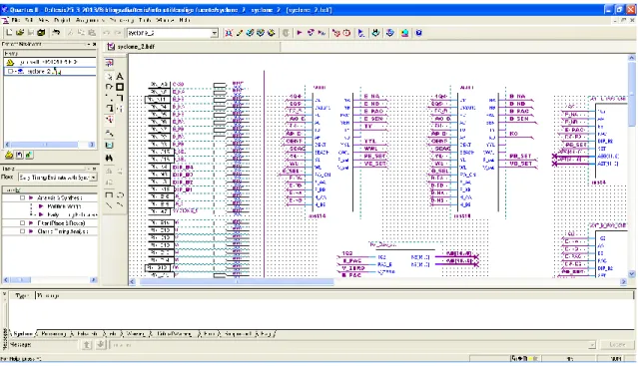The image size is (638, 366).
Task: Click the Locate button
Action: 617,344
